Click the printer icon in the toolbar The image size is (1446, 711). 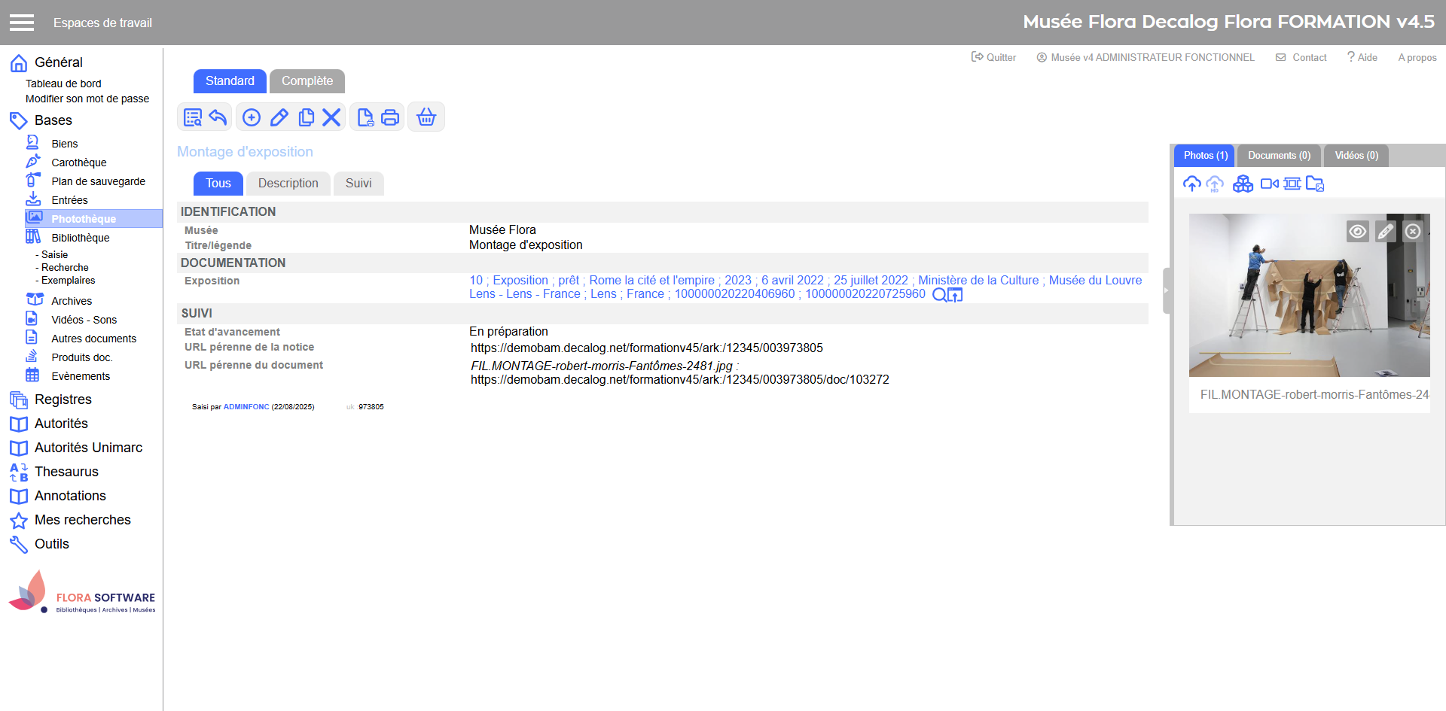[x=390, y=117]
